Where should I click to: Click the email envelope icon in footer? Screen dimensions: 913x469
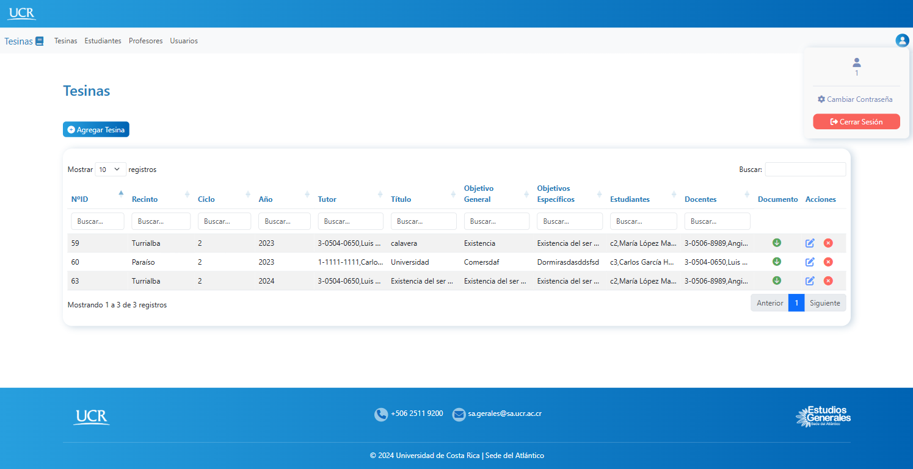(x=459, y=414)
